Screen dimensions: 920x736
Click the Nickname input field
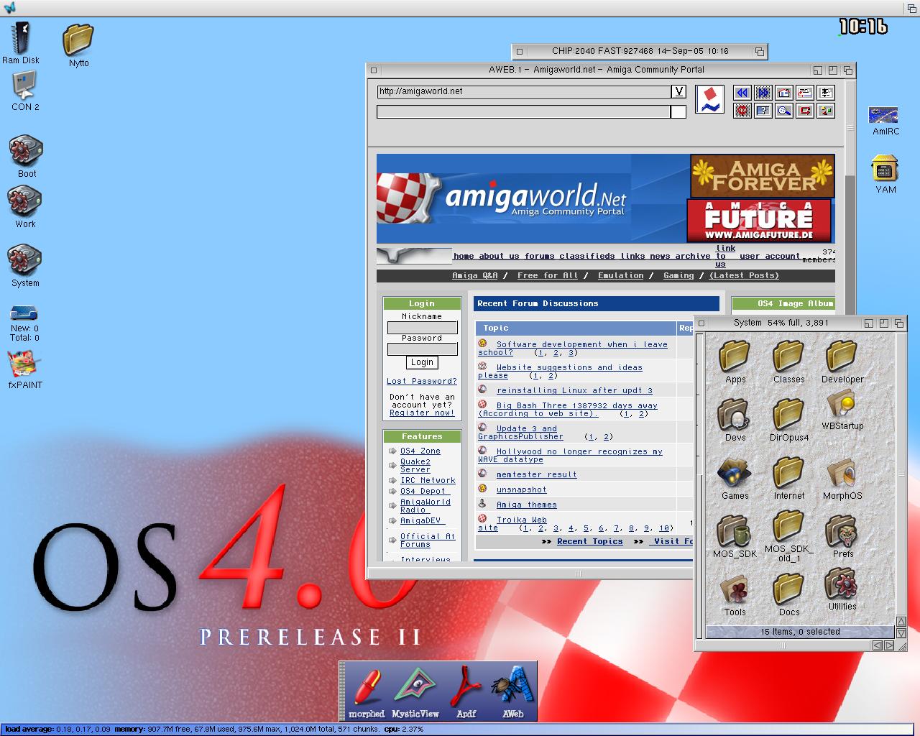(x=422, y=328)
